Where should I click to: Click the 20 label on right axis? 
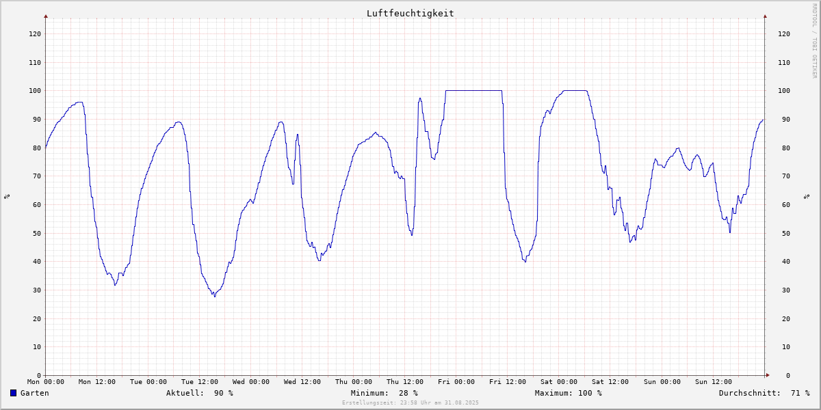tap(787, 318)
